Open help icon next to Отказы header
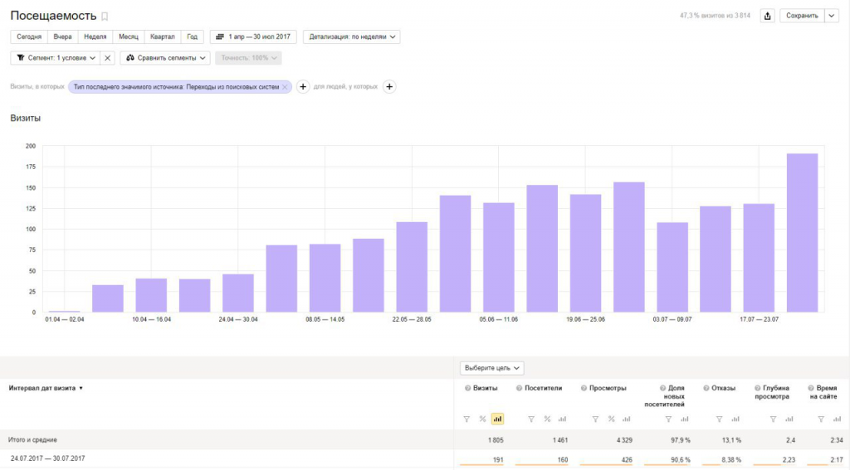850x470 pixels. pos(706,388)
